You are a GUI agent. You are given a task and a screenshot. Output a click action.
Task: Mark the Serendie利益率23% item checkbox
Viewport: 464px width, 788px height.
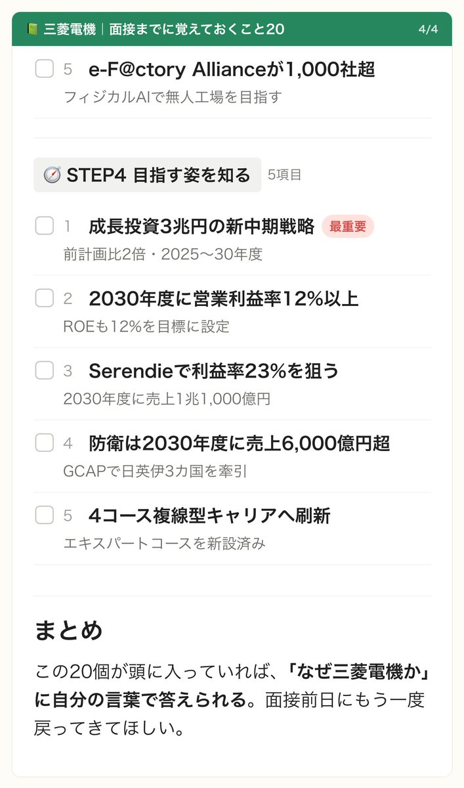(44, 370)
